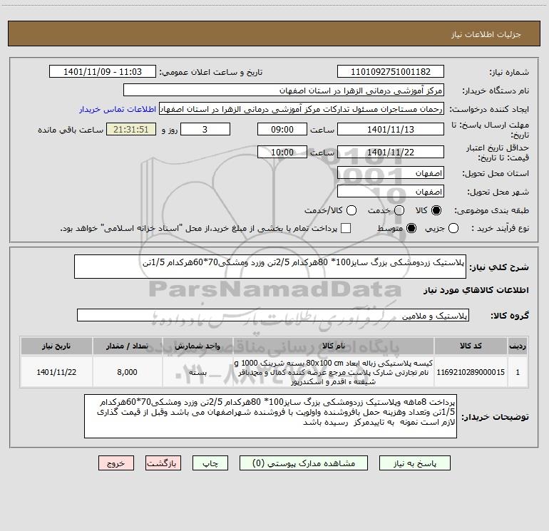Viewport: 549px width, 531px height.
Task: Choose جزیی purchase process option
Action: (453, 228)
